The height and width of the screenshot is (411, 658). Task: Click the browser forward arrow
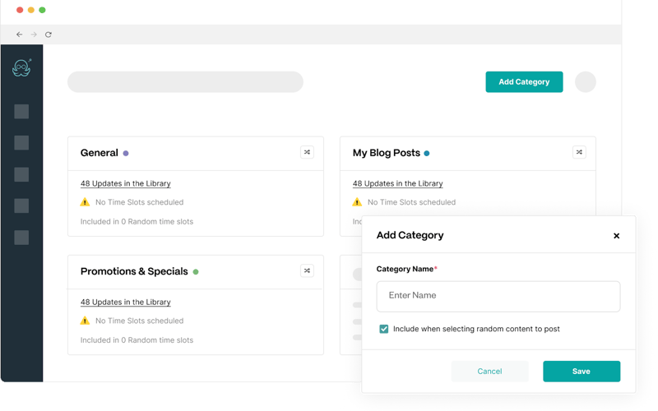tap(34, 35)
